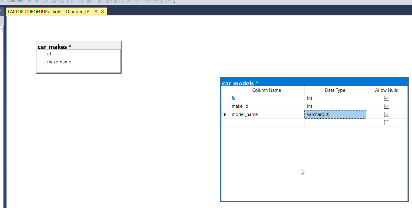Screen dimensions: 412x208
Task: Click the Column Name header
Action: [x=266, y=90]
